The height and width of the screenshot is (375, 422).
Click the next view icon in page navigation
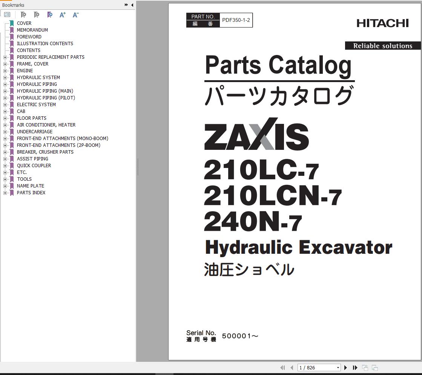pyautogui.click(x=374, y=367)
